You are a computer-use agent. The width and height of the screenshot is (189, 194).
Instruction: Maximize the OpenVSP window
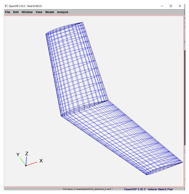point(171,6)
